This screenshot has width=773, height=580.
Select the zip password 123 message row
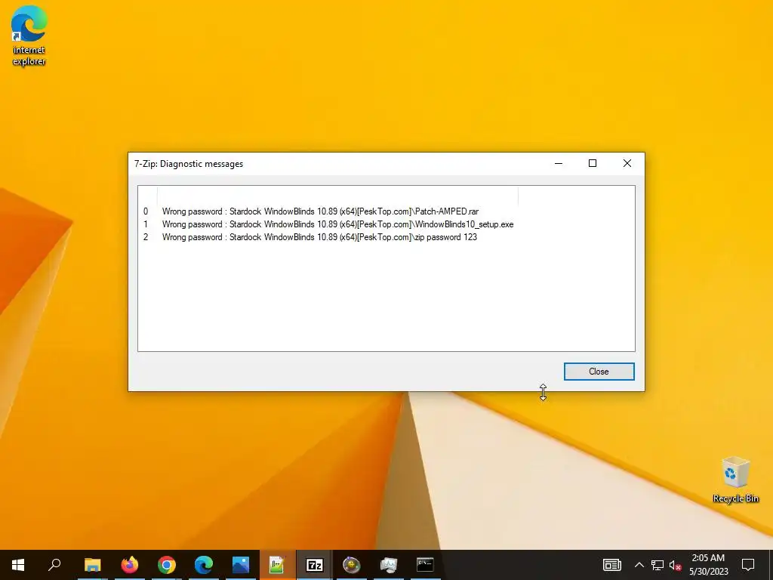319,237
